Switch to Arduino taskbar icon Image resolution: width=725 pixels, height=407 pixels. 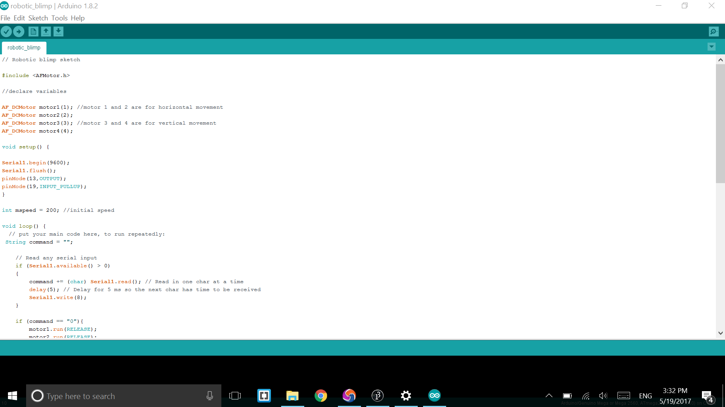[x=434, y=396]
